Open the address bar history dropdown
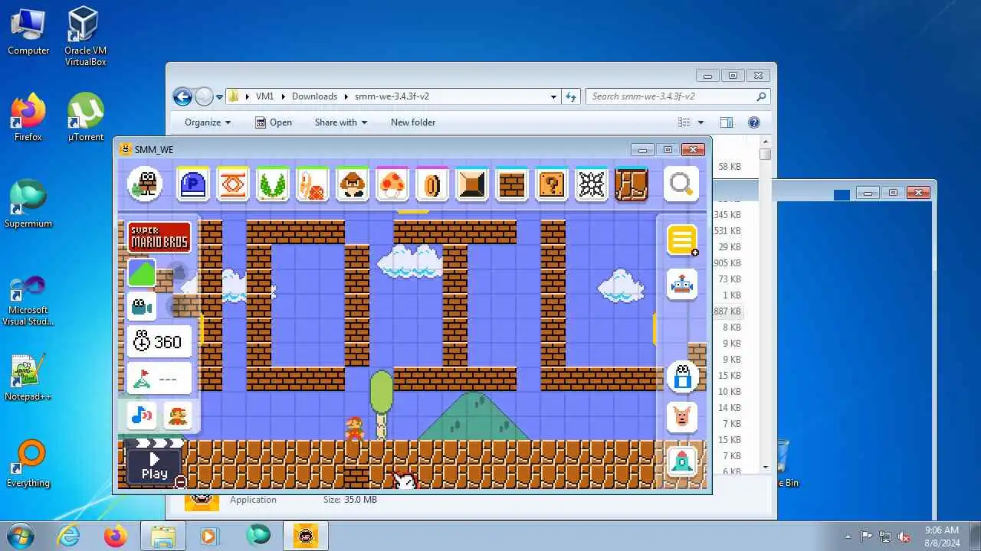 553,96
